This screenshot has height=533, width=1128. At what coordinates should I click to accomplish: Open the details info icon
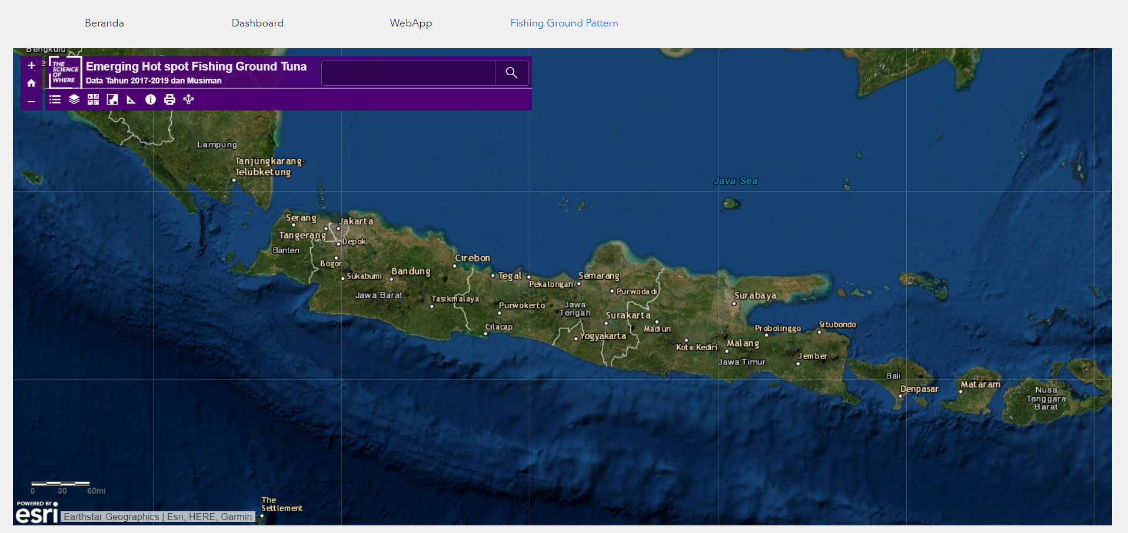151,99
